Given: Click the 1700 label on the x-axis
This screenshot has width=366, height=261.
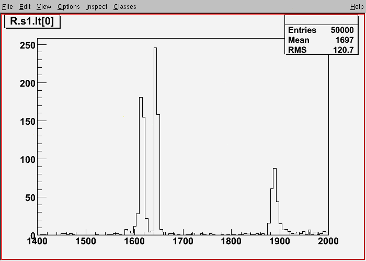Looking at the screenshot, I should click(183, 241).
